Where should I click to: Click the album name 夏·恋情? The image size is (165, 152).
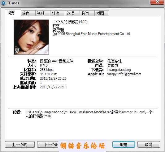click(x=58, y=30)
